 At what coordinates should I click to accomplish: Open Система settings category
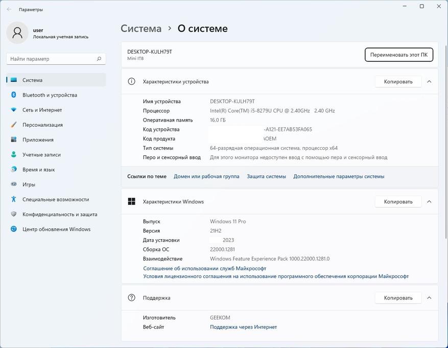[56, 80]
